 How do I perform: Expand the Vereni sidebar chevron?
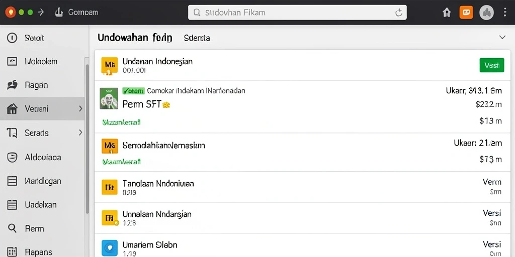[80, 108]
